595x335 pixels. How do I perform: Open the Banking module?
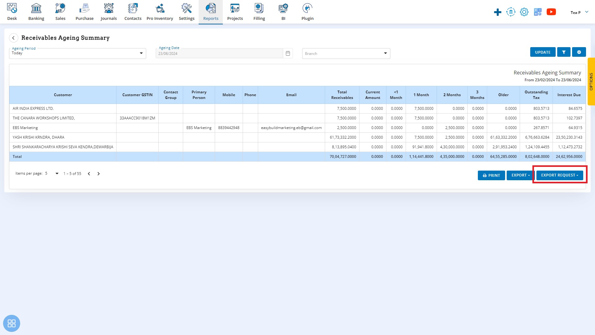pyautogui.click(x=36, y=12)
